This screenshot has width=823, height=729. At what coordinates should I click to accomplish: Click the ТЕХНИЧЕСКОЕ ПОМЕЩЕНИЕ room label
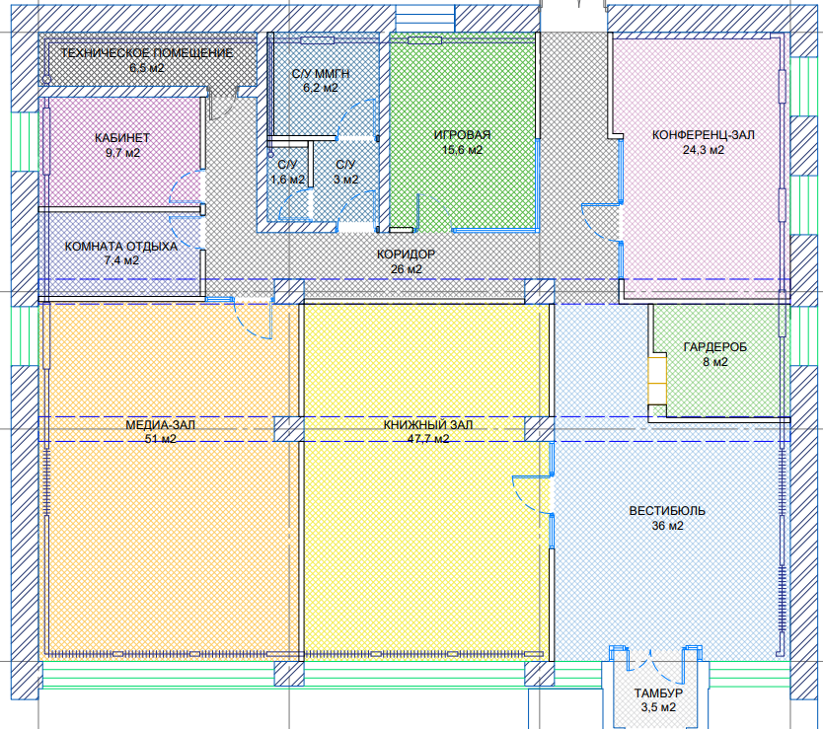pos(146,53)
